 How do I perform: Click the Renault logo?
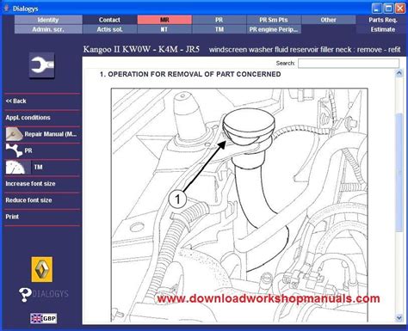42,269
